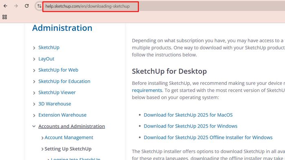Image resolution: width=285 pixels, height=160 pixels.
Task: Open Accounts and Administration link
Action: 72,126
